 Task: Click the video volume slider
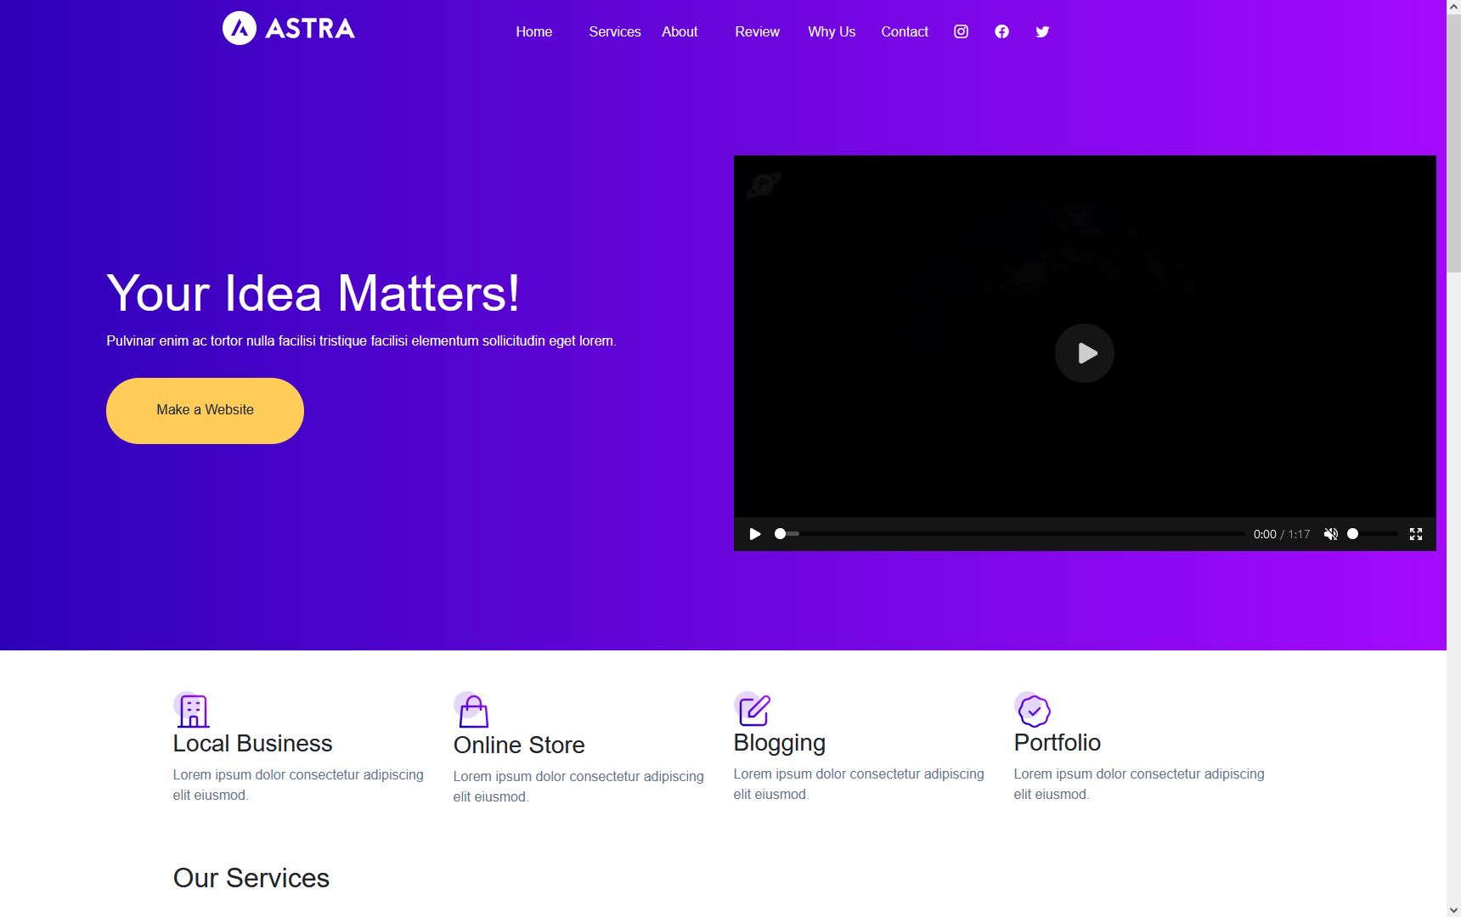[1374, 534]
